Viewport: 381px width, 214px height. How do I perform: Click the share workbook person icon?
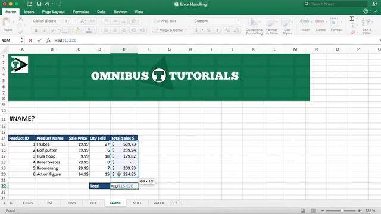click(374, 4)
